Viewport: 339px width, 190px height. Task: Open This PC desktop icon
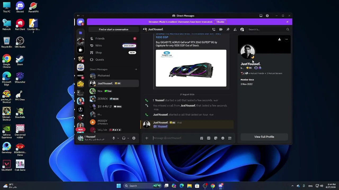pyautogui.click(x=7, y=7)
